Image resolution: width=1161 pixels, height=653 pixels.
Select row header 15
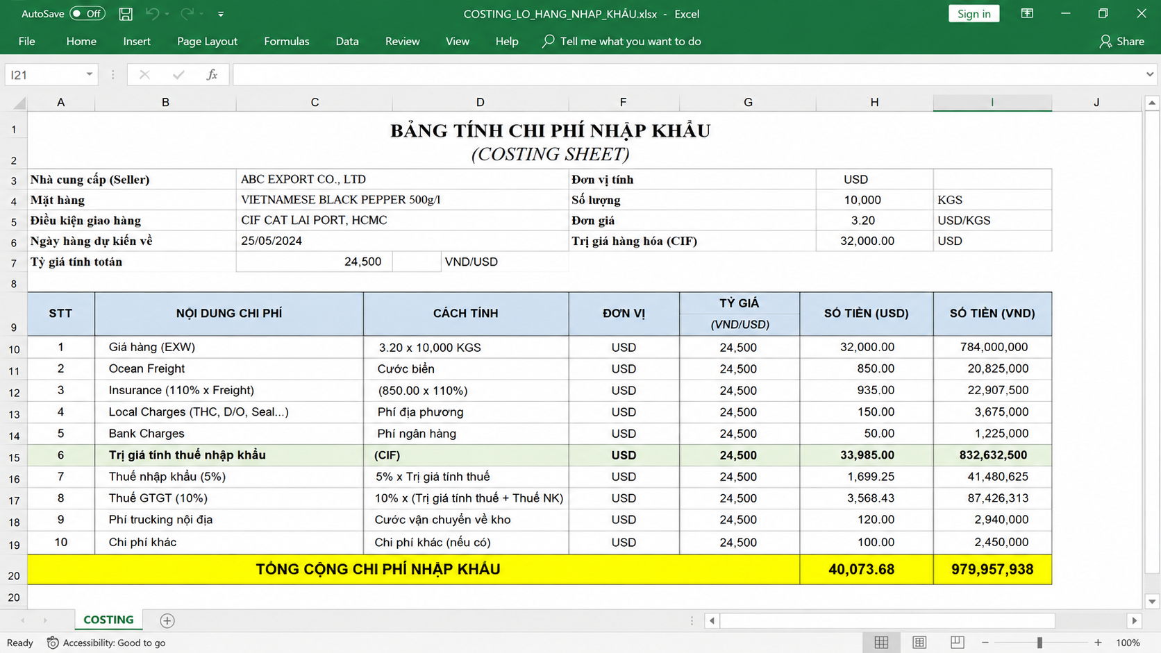click(x=14, y=457)
